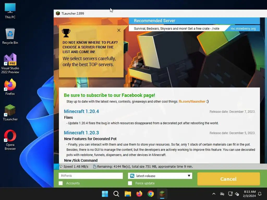Viewport: 267px width, 200px height.
Task: Open File Explorer from taskbar
Action: pos(128,194)
